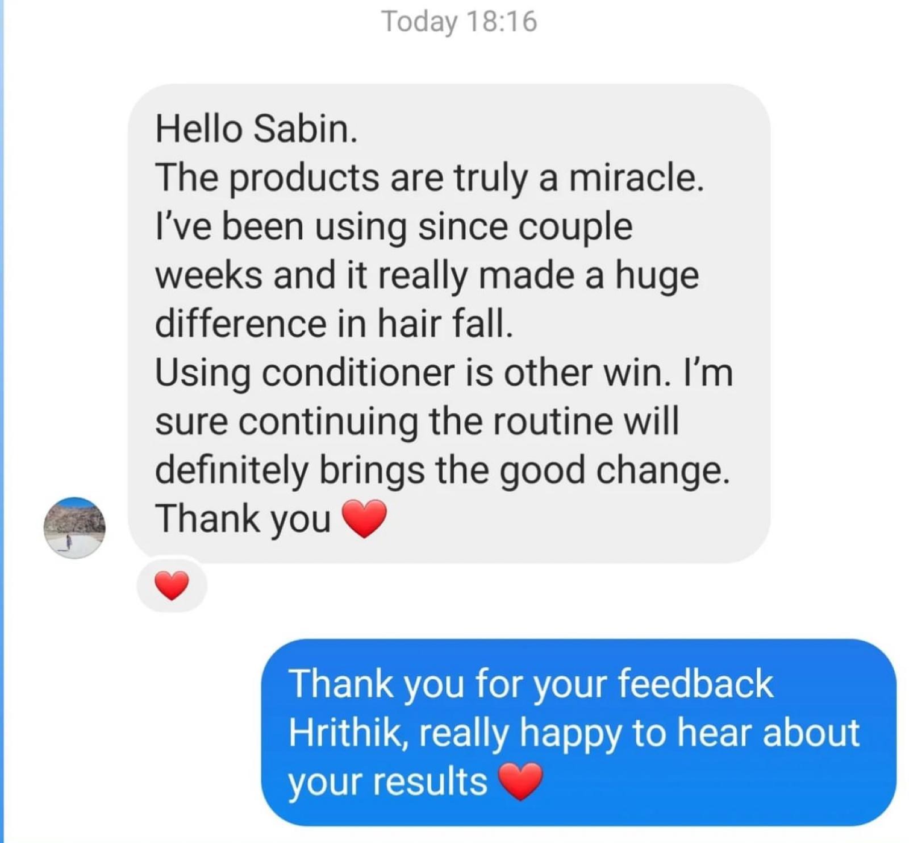The width and height of the screenshot is (909, 843).
Task: Select the "Today 18:16" timestamp
Action: [459, 22]
